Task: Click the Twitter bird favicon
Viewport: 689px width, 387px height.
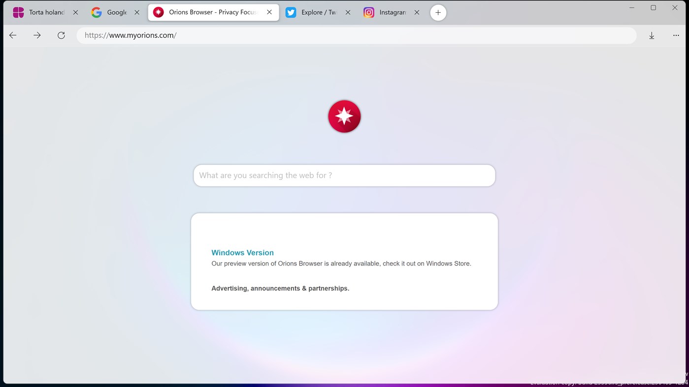Action: point(291,12)
